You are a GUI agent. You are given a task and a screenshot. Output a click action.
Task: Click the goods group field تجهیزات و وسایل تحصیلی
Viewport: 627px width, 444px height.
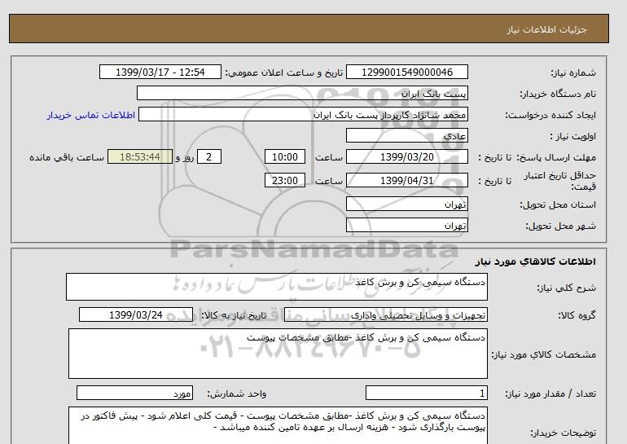[385, 314]
